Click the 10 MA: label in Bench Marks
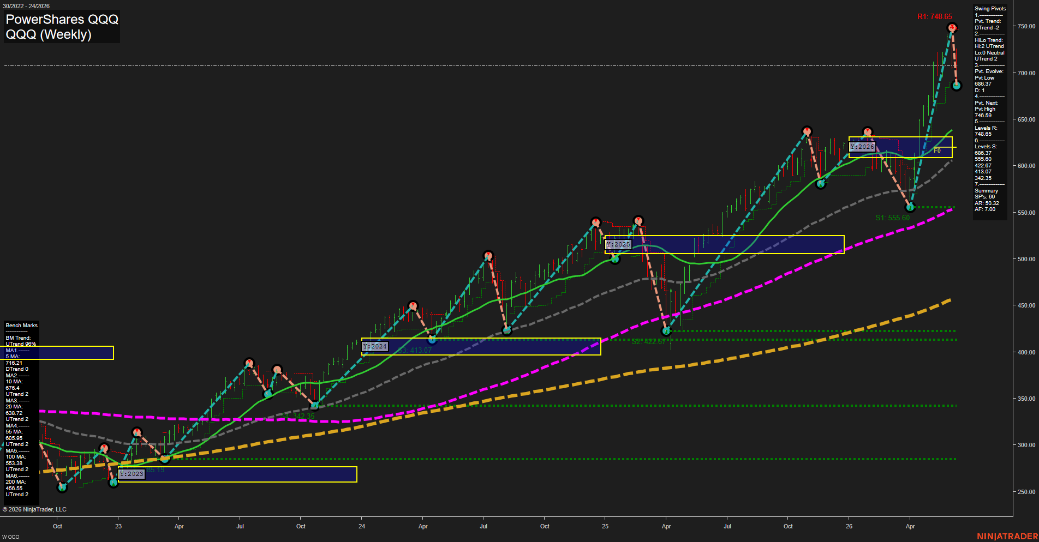The height and width of the screenshot is (542, 1039). point(14,382)
